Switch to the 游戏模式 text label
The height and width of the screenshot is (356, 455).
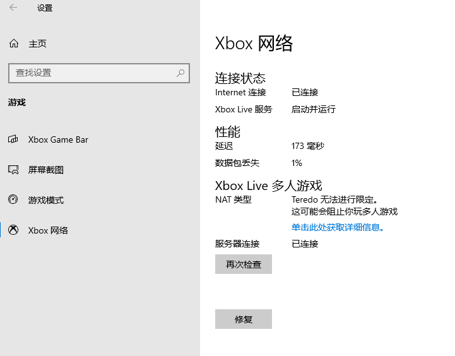pos(46,200)
